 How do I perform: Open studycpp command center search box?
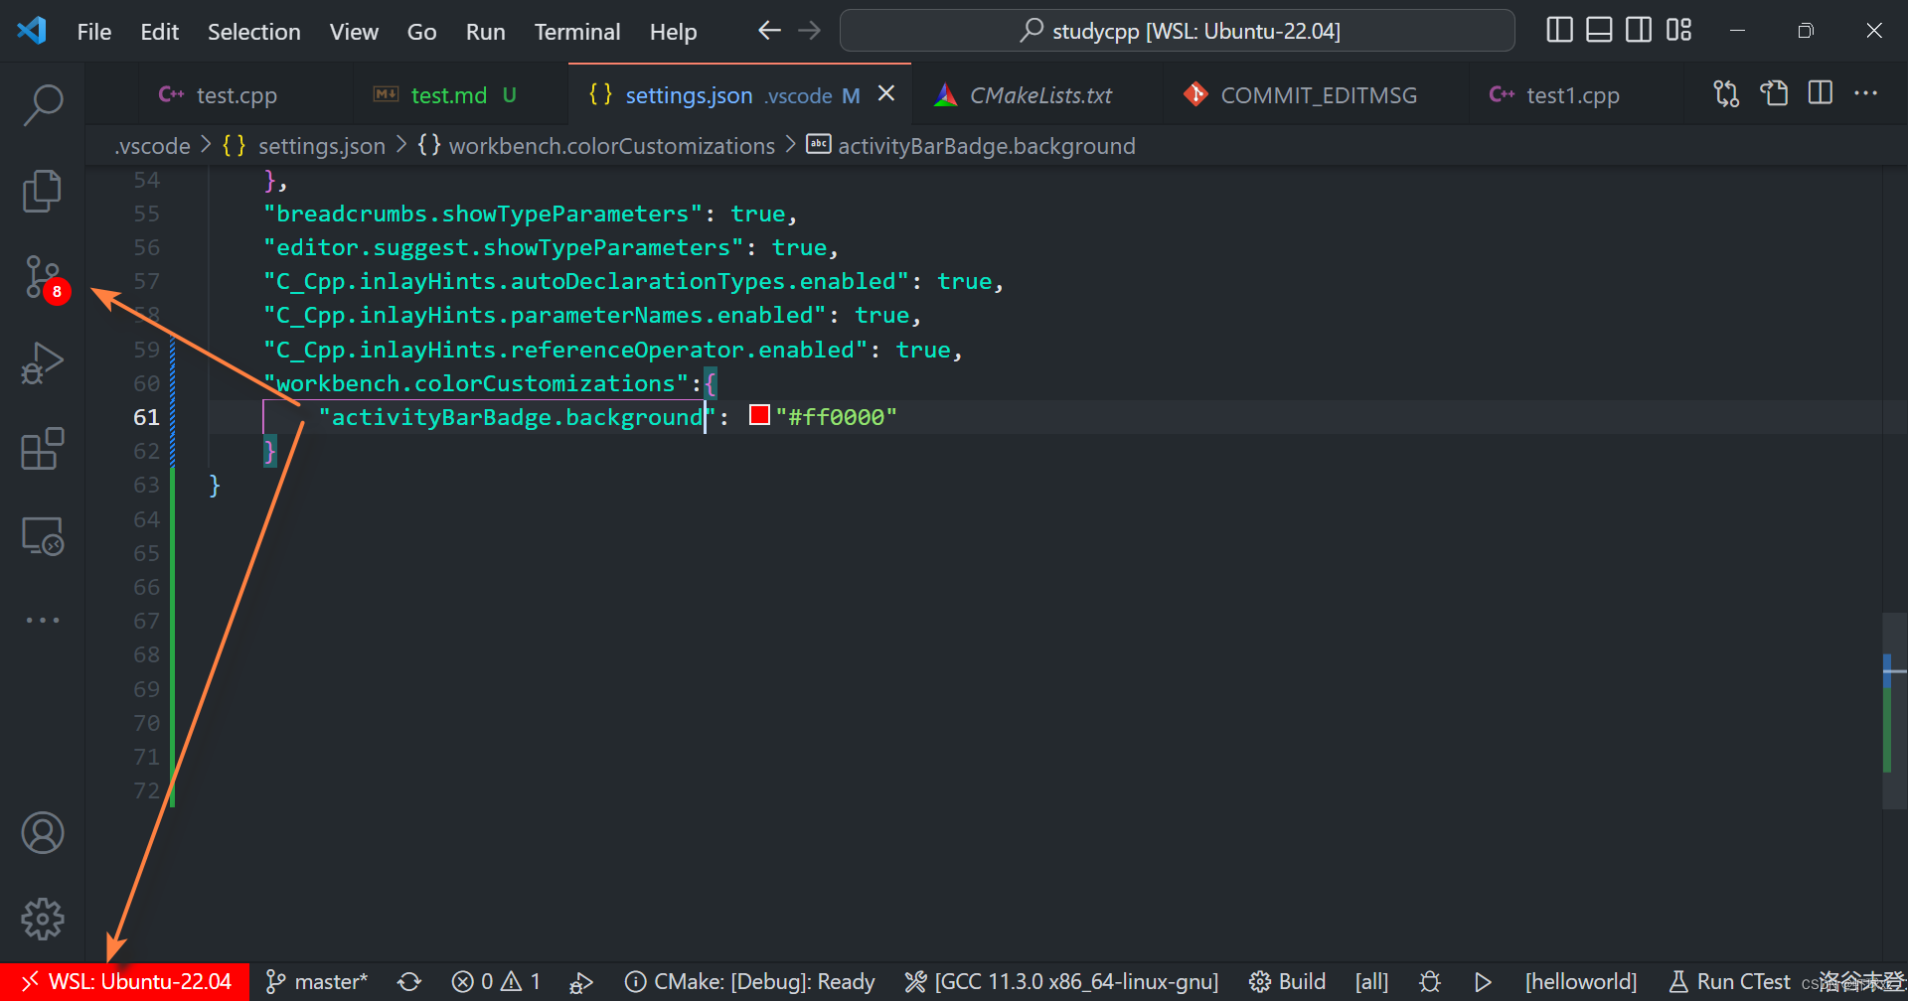tap(1178, 31)
